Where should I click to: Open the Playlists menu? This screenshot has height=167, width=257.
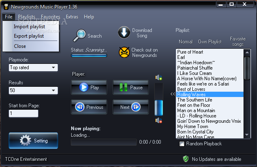pos(27,17)
